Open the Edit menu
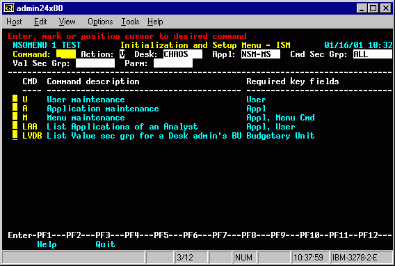This screenshot has height=266, width=395. pos(40,22)
